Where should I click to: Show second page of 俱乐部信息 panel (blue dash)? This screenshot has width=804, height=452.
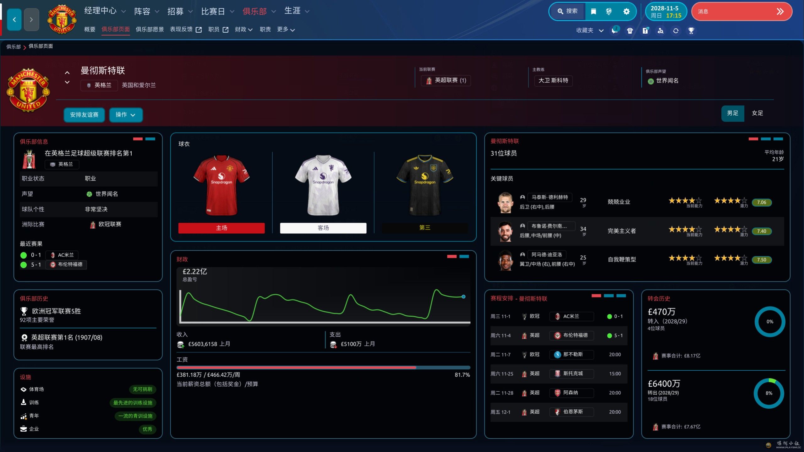pos(150,139)
